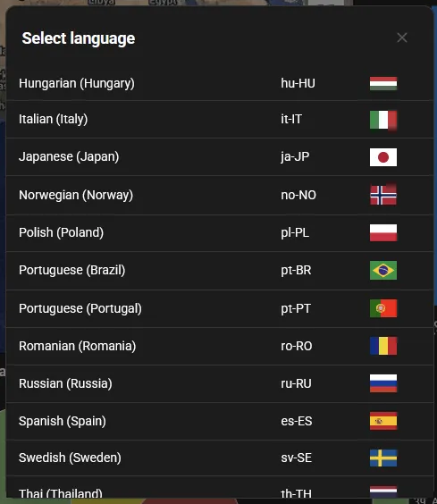Viewport: 437px width, 504px height.
Task: Click the Brazil flag icon
Action: click(383, 271)
